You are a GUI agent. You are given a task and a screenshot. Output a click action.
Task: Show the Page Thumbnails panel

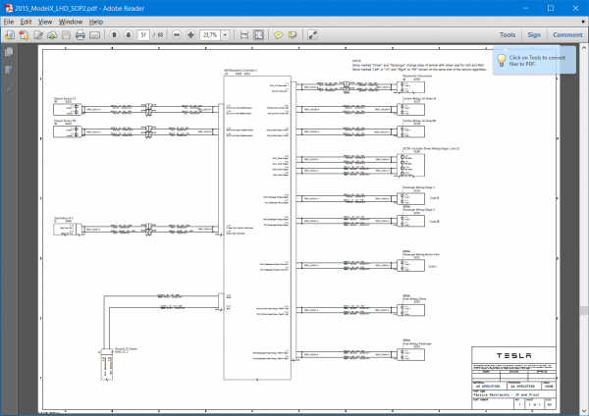pos(9,52)
